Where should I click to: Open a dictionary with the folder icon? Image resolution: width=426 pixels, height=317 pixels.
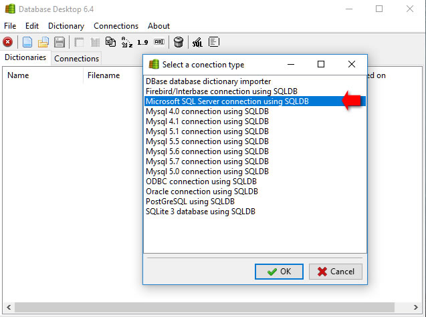pos(43,42)
